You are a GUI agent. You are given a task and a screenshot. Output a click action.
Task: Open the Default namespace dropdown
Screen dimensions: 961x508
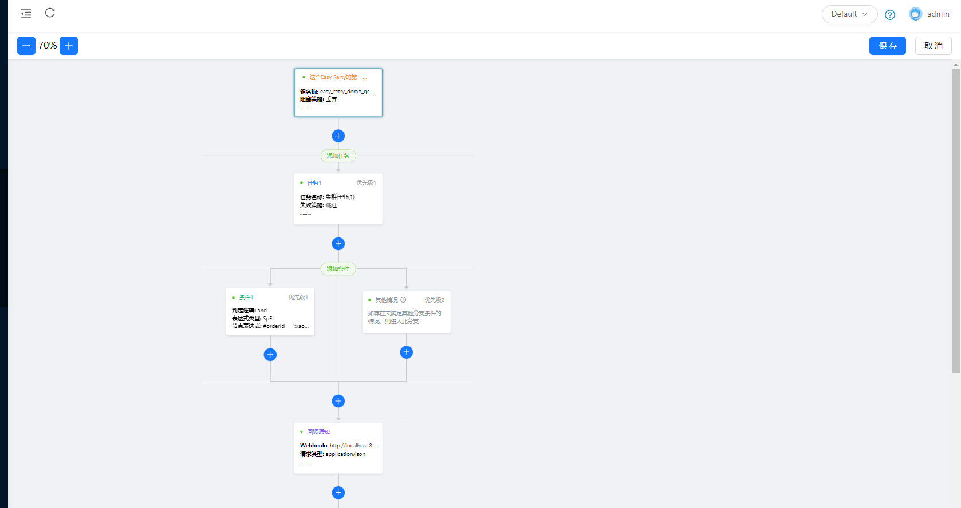point(849,14)
